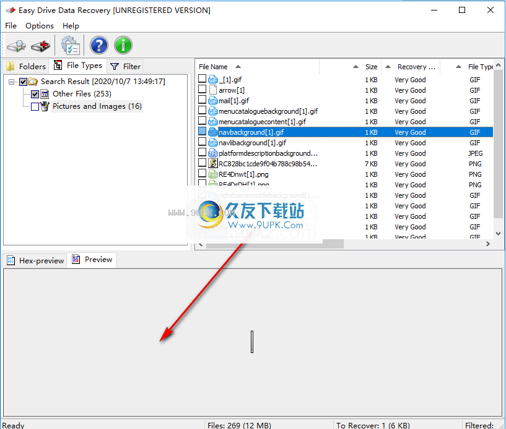The image size is (506, 429).
Task: Tick the checkbox for _[1].gif
Action: tap(203, 79)
